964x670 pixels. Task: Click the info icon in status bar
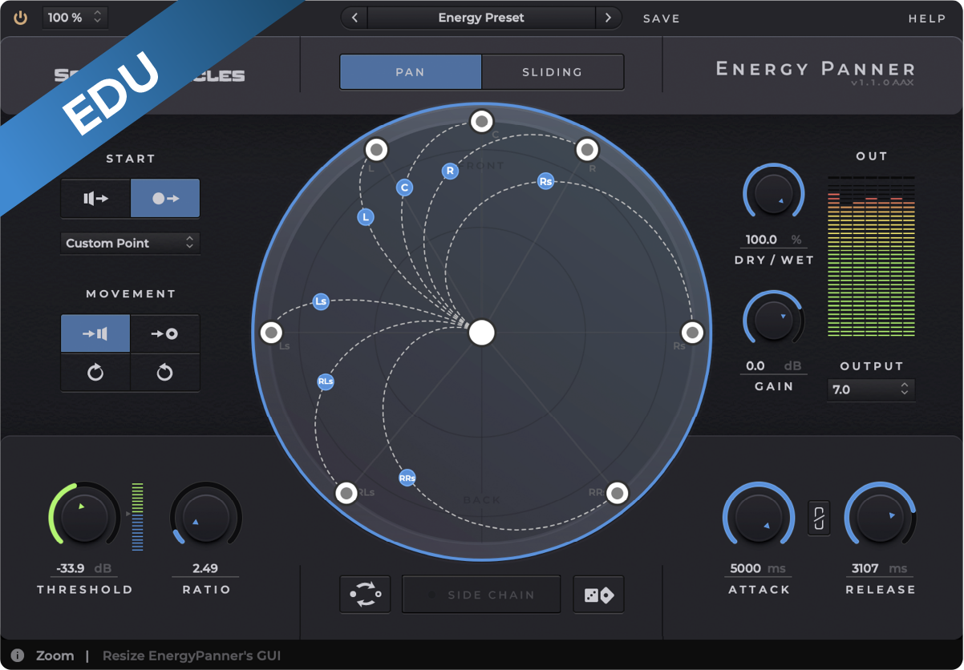[x=18, y=656]
